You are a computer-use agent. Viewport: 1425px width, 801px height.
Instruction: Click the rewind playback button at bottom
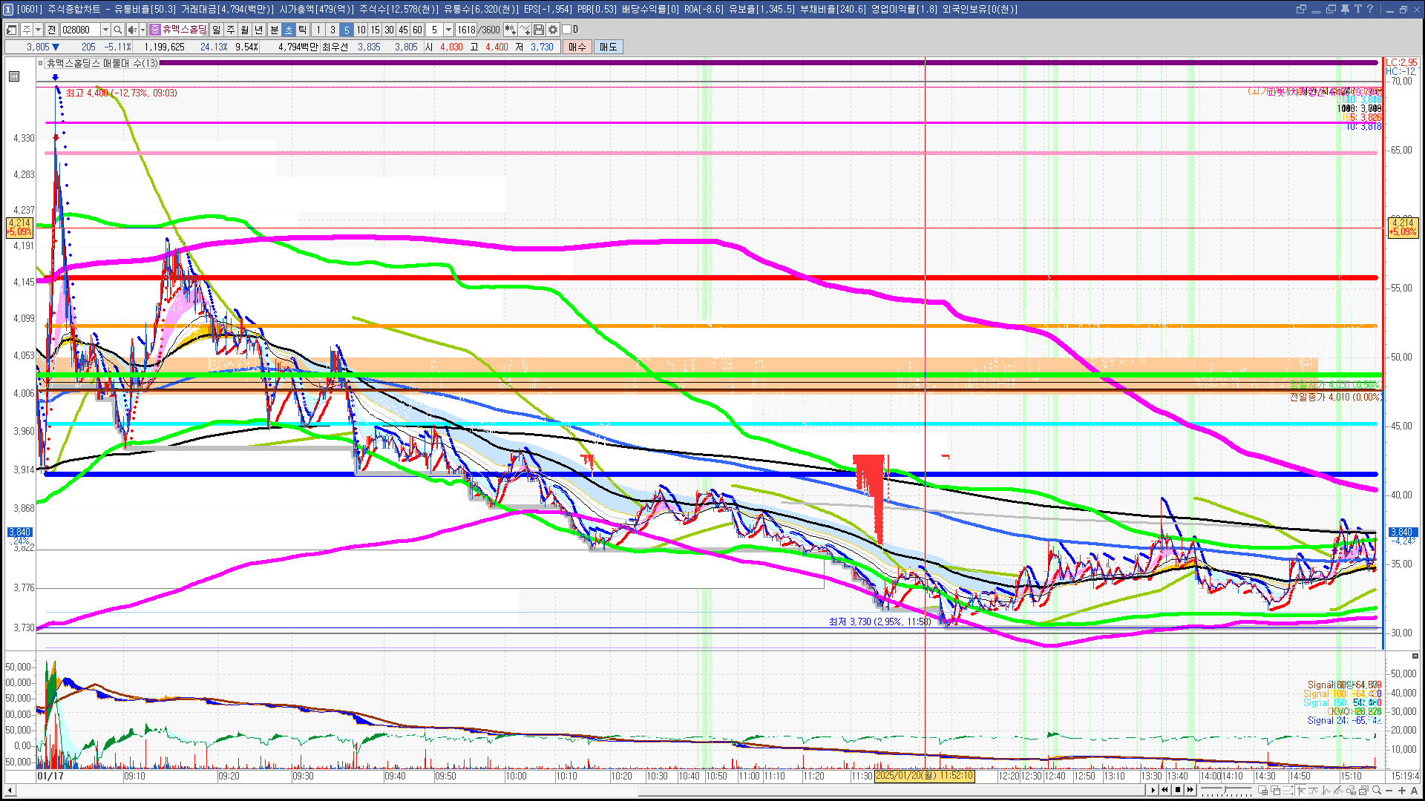tap(1164, 790)
